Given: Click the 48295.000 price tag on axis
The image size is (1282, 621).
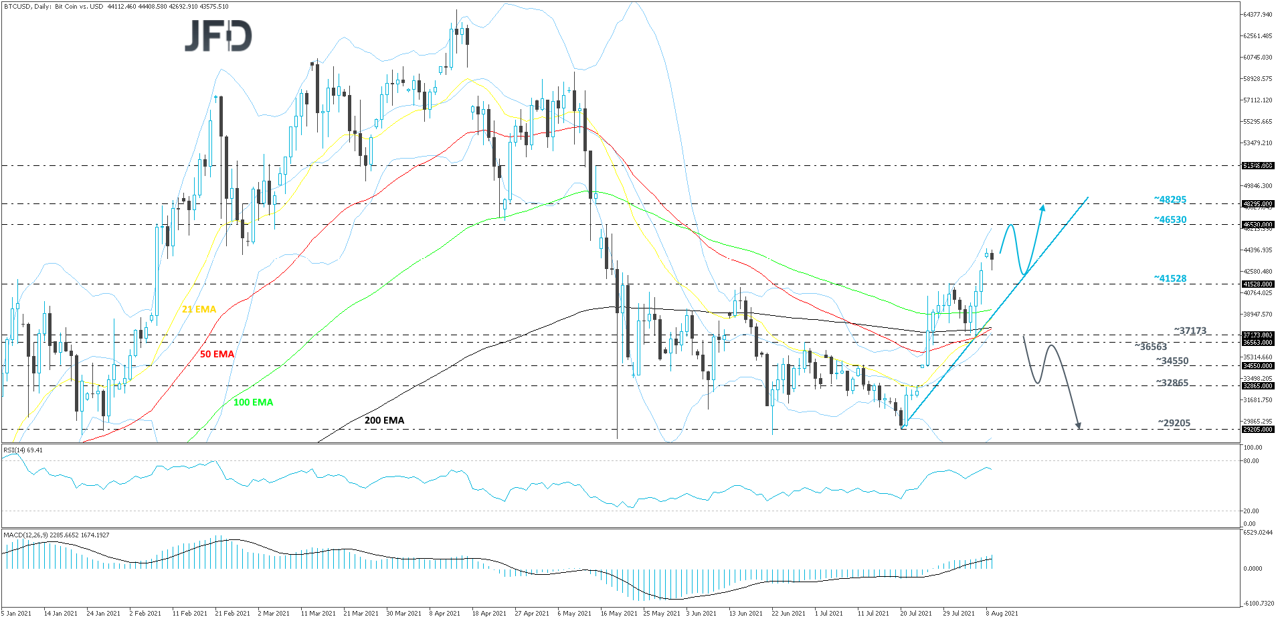Looking at the screenshot, I should pyautogui.click(x=1258, y=204).
